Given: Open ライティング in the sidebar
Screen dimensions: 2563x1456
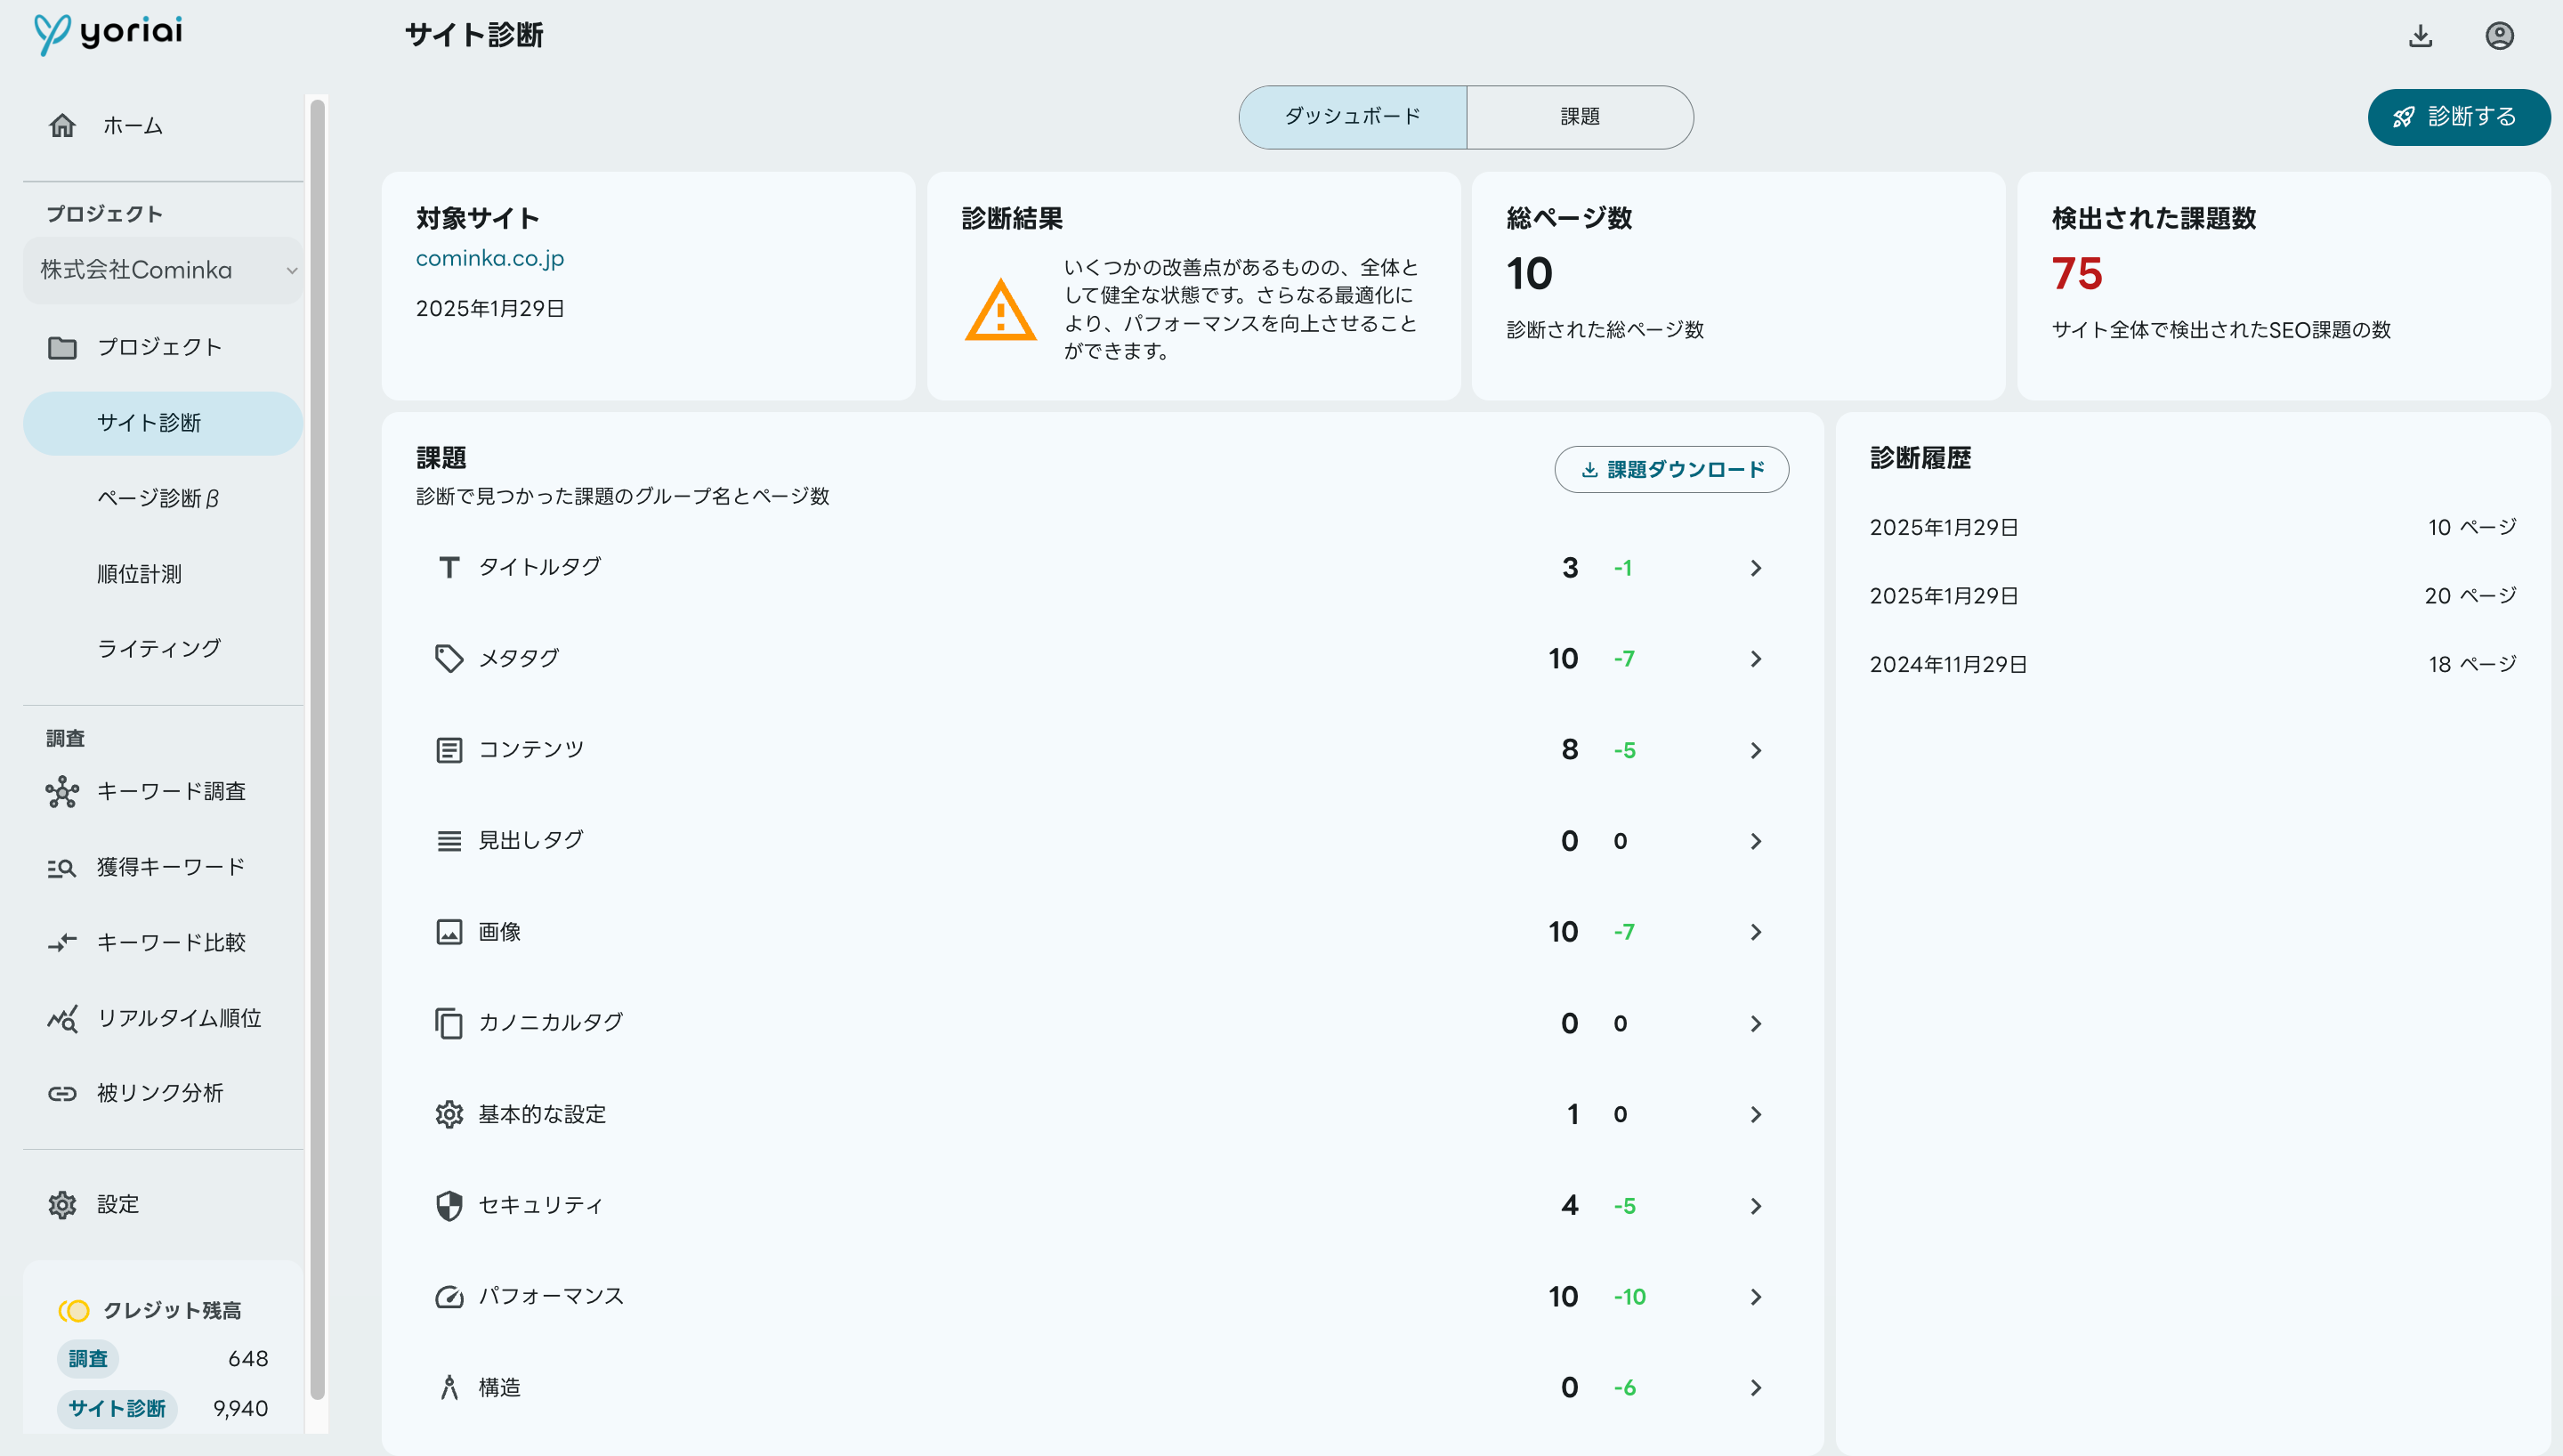Looking at the screenshot, I should point(159,649).
